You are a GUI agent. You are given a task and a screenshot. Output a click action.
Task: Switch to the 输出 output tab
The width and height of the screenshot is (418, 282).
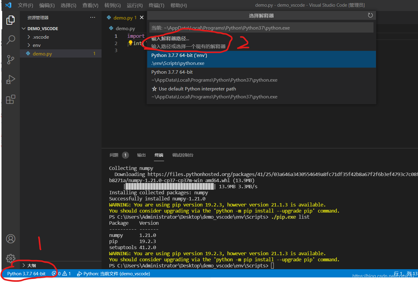[x=141, y=155]
